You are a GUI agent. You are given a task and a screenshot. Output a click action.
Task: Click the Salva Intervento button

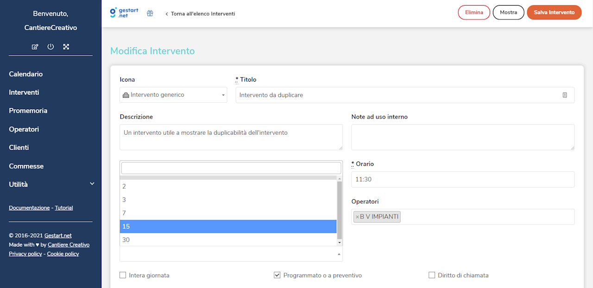[x=554, y=13]
